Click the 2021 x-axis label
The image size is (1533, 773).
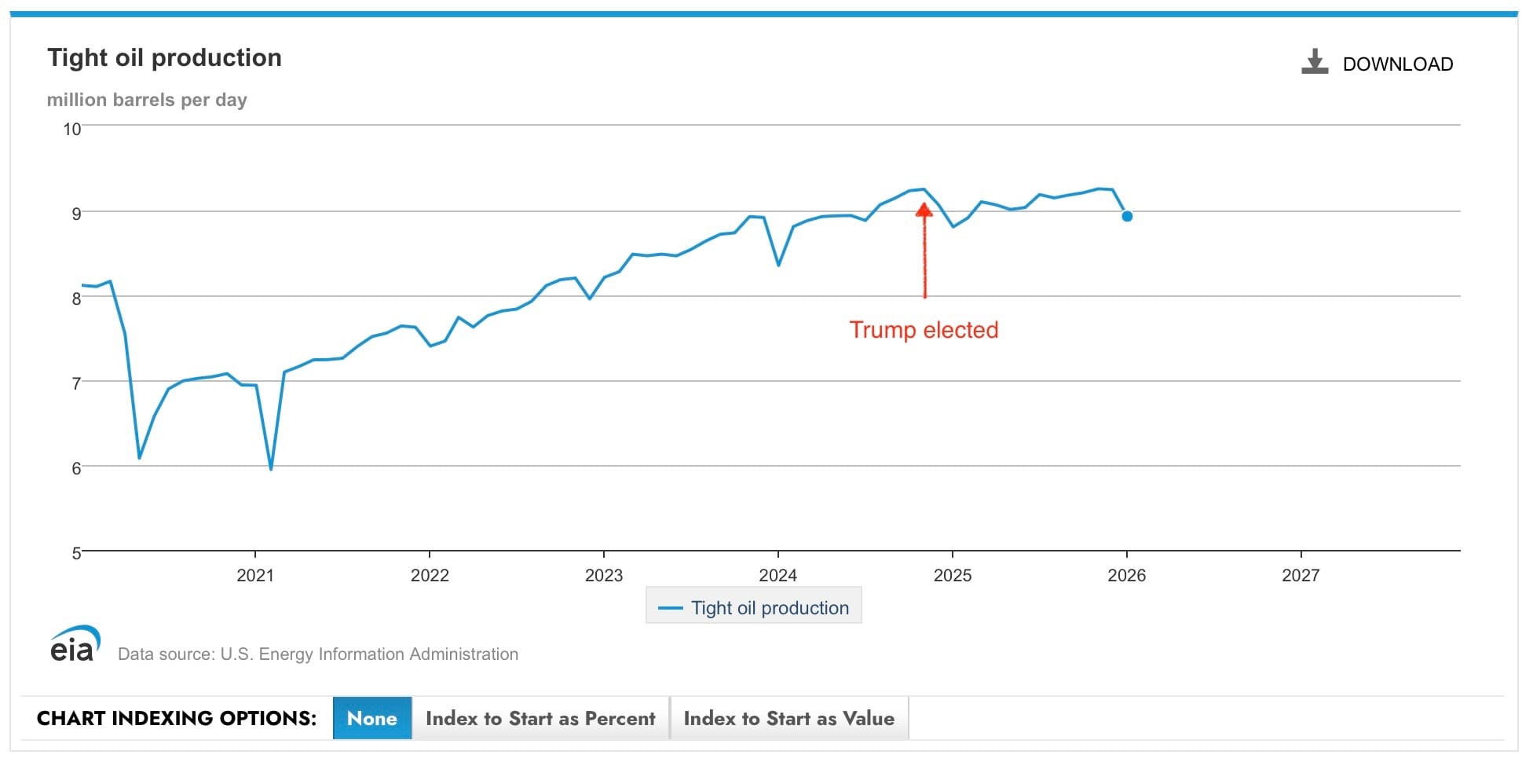(x=255, y=576)
